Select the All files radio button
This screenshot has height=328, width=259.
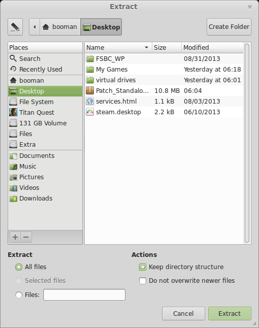(x=19, y=267)
